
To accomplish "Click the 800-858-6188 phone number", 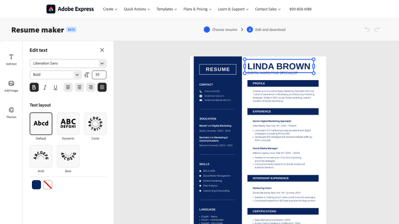I will 300,9.
